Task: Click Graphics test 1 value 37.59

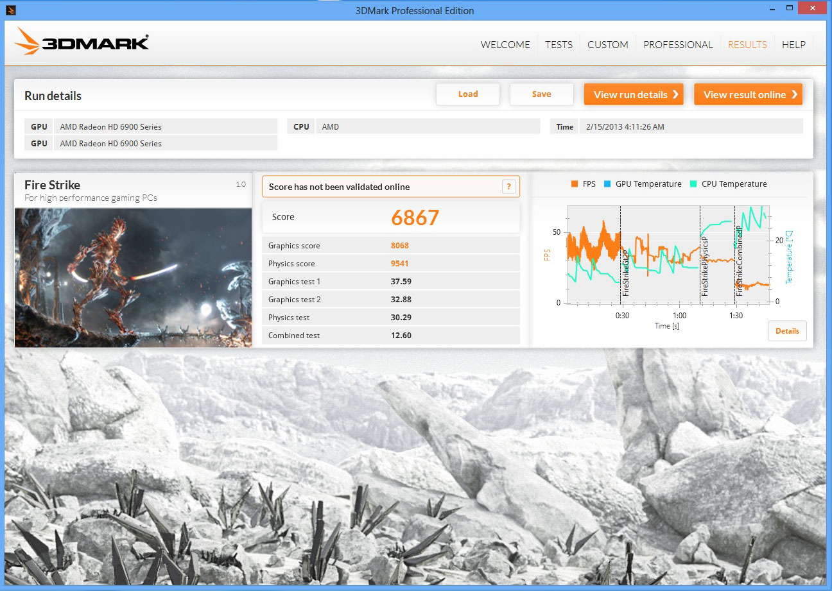Action: (401, 282)
